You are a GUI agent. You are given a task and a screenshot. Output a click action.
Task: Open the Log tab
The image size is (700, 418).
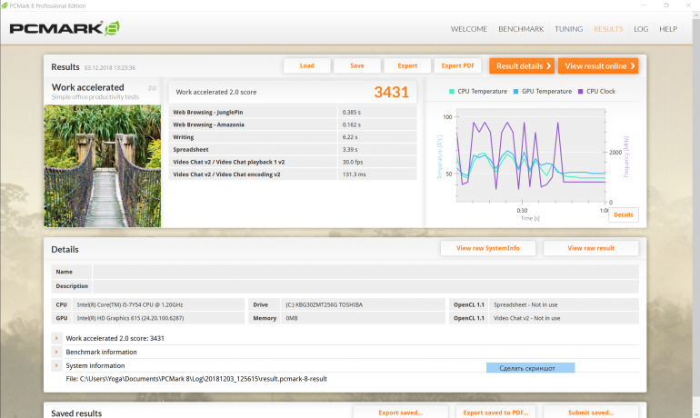pyautogui.click(x=641, y=29)
